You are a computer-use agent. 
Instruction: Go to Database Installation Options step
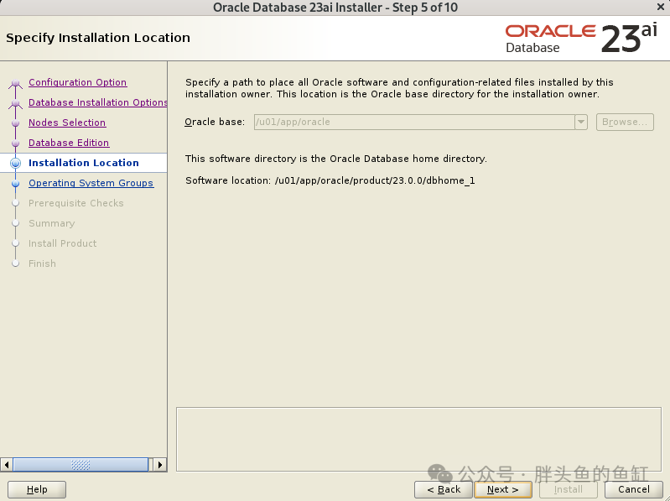[x=97, y=102]
